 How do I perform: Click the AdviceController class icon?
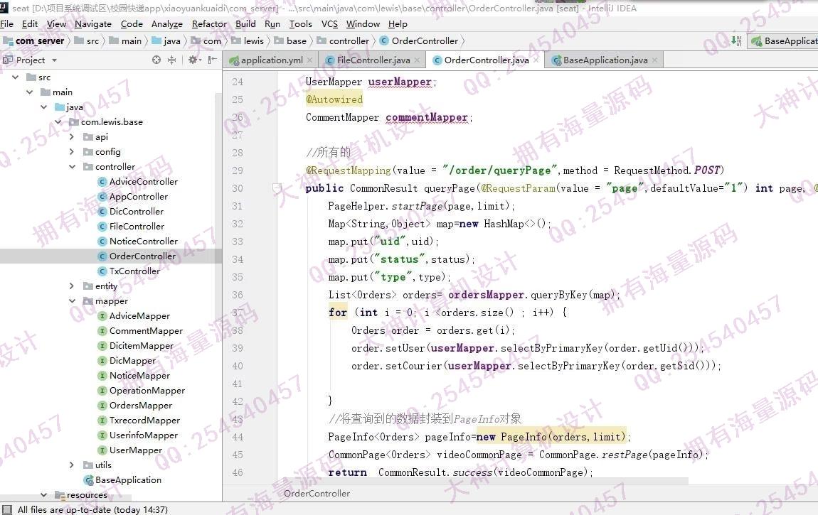(102, 182)
